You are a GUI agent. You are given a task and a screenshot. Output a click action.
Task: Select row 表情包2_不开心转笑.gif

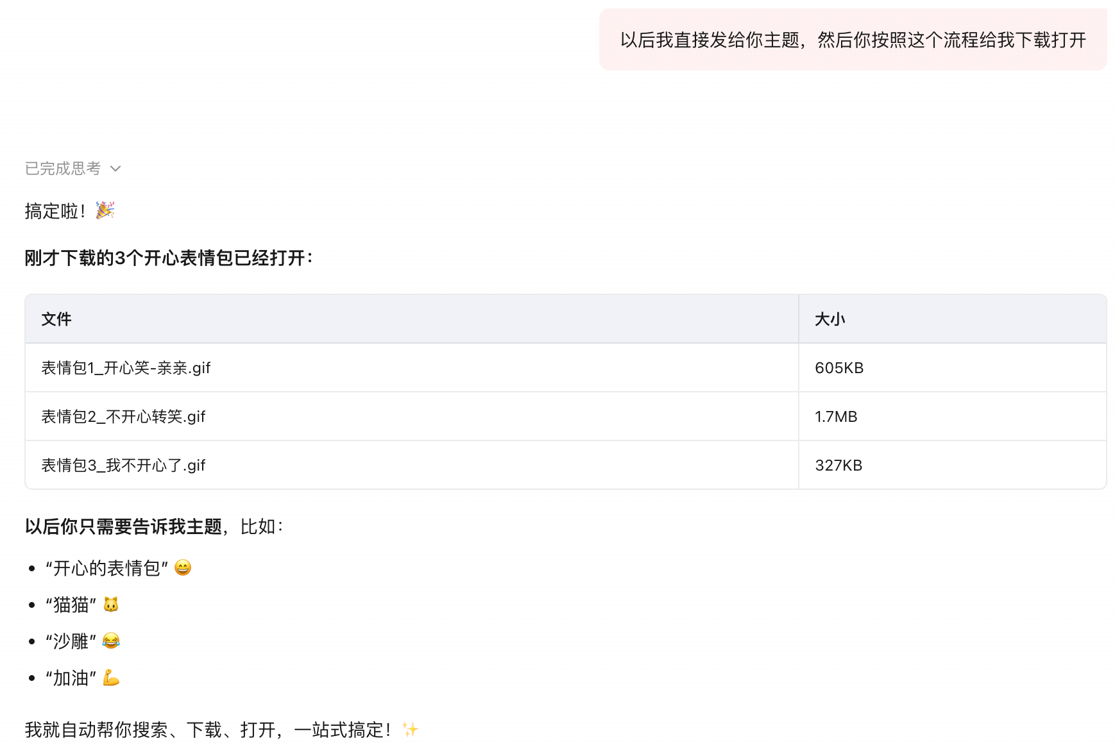tap(566, 417)
